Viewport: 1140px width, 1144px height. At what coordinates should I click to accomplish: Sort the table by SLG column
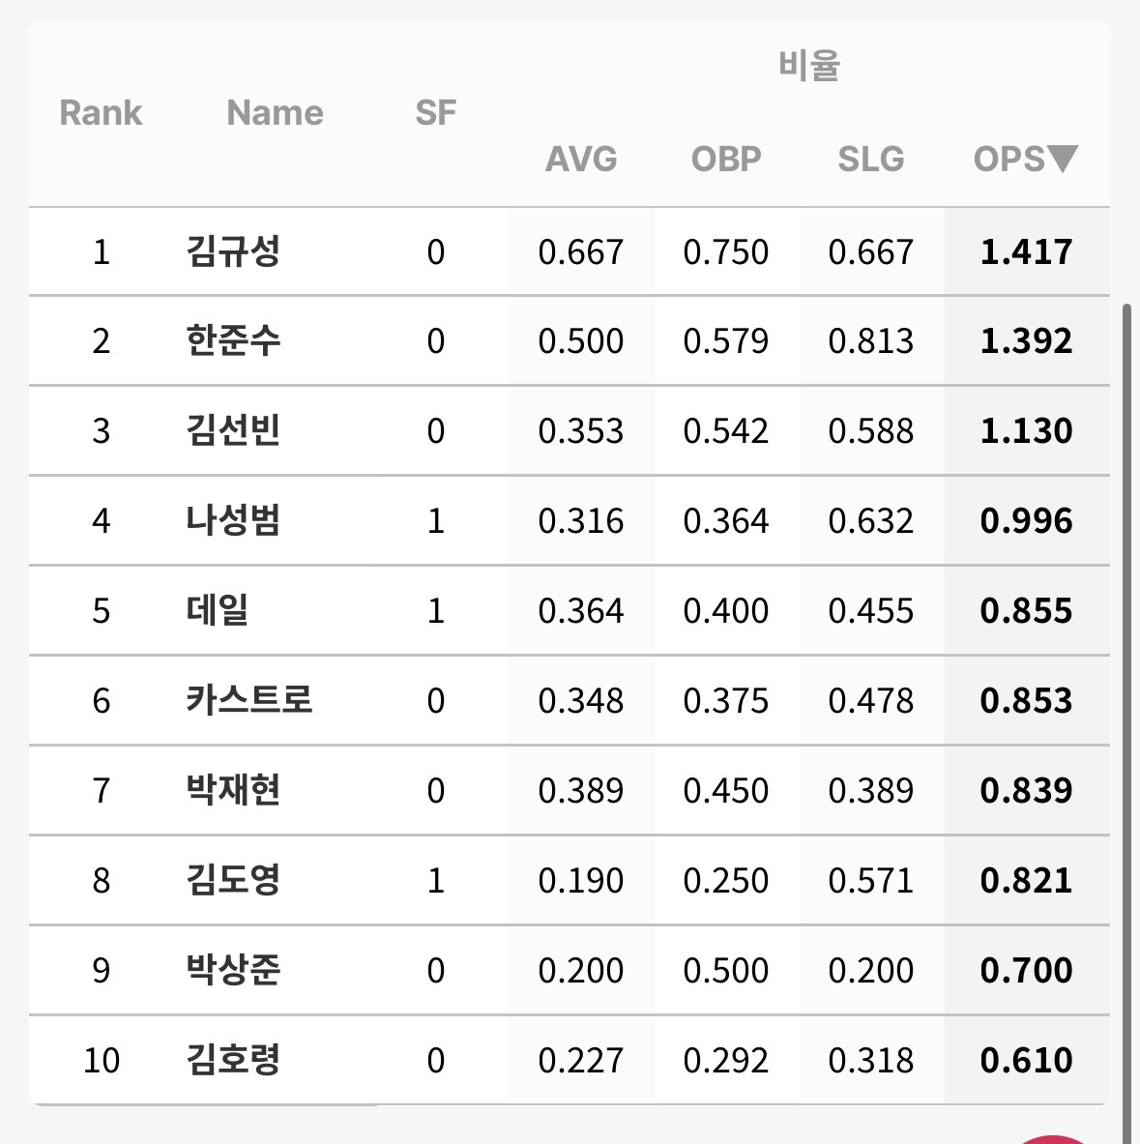(x=871, y=159)
